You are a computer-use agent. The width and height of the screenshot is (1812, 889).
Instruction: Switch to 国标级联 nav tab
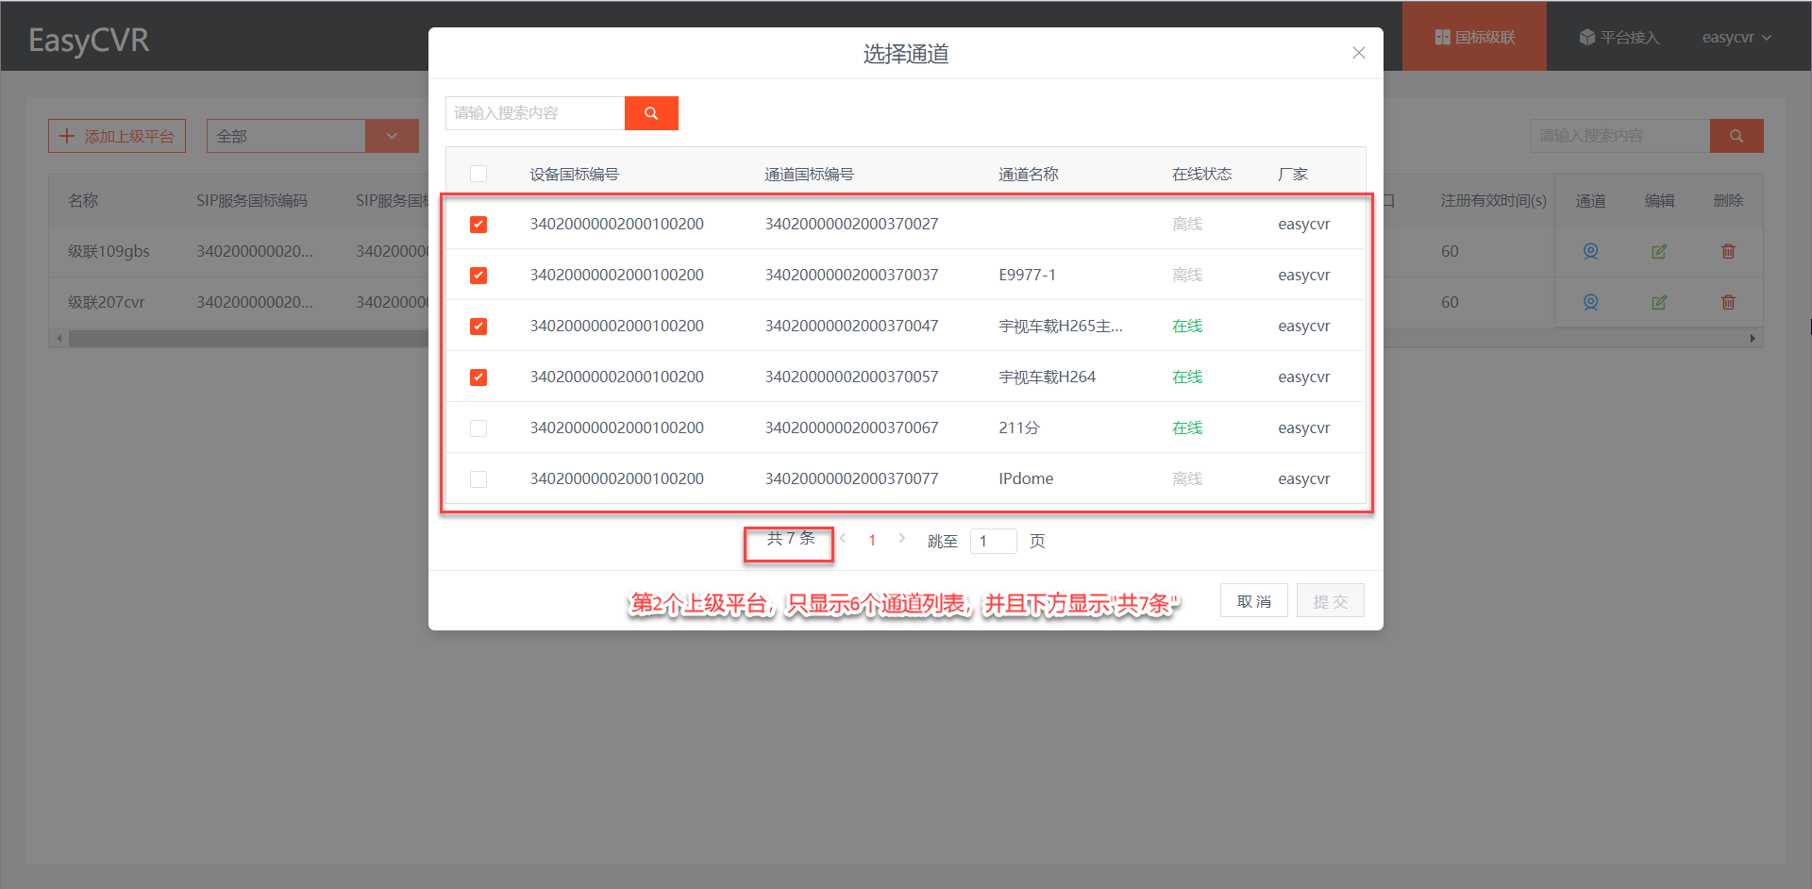click(x=1474, y=37)
